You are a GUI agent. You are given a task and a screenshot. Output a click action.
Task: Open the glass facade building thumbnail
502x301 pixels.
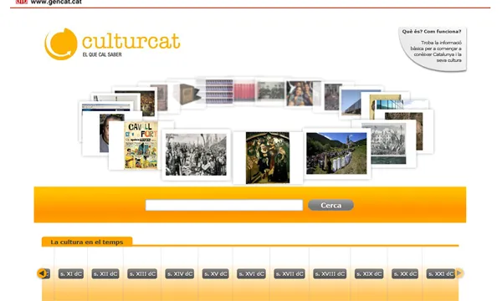click(x=390, y=104)
